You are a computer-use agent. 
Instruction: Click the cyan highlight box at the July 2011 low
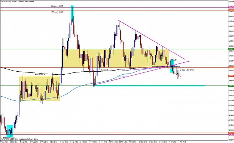point(10,131)
